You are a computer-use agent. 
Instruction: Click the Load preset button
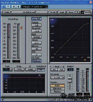[62, 12]
